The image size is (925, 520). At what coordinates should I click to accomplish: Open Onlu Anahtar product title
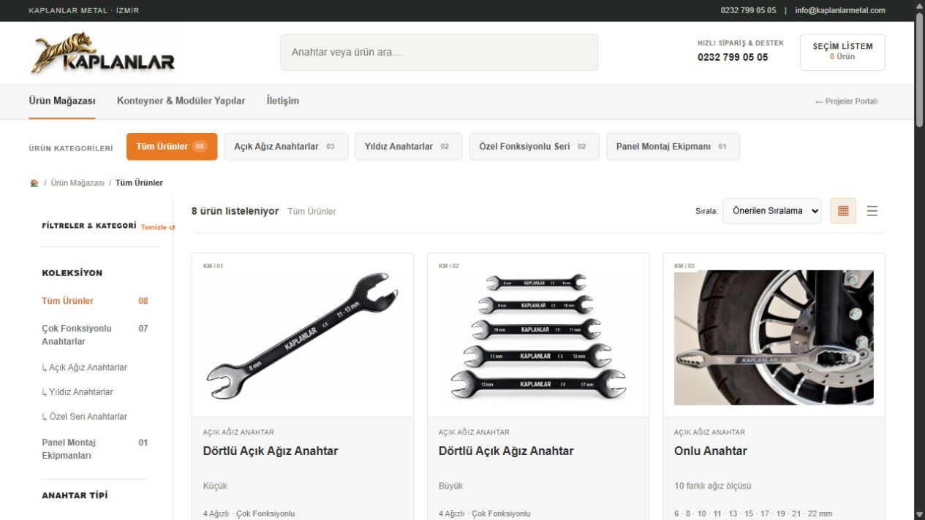[x=711, y=451]
